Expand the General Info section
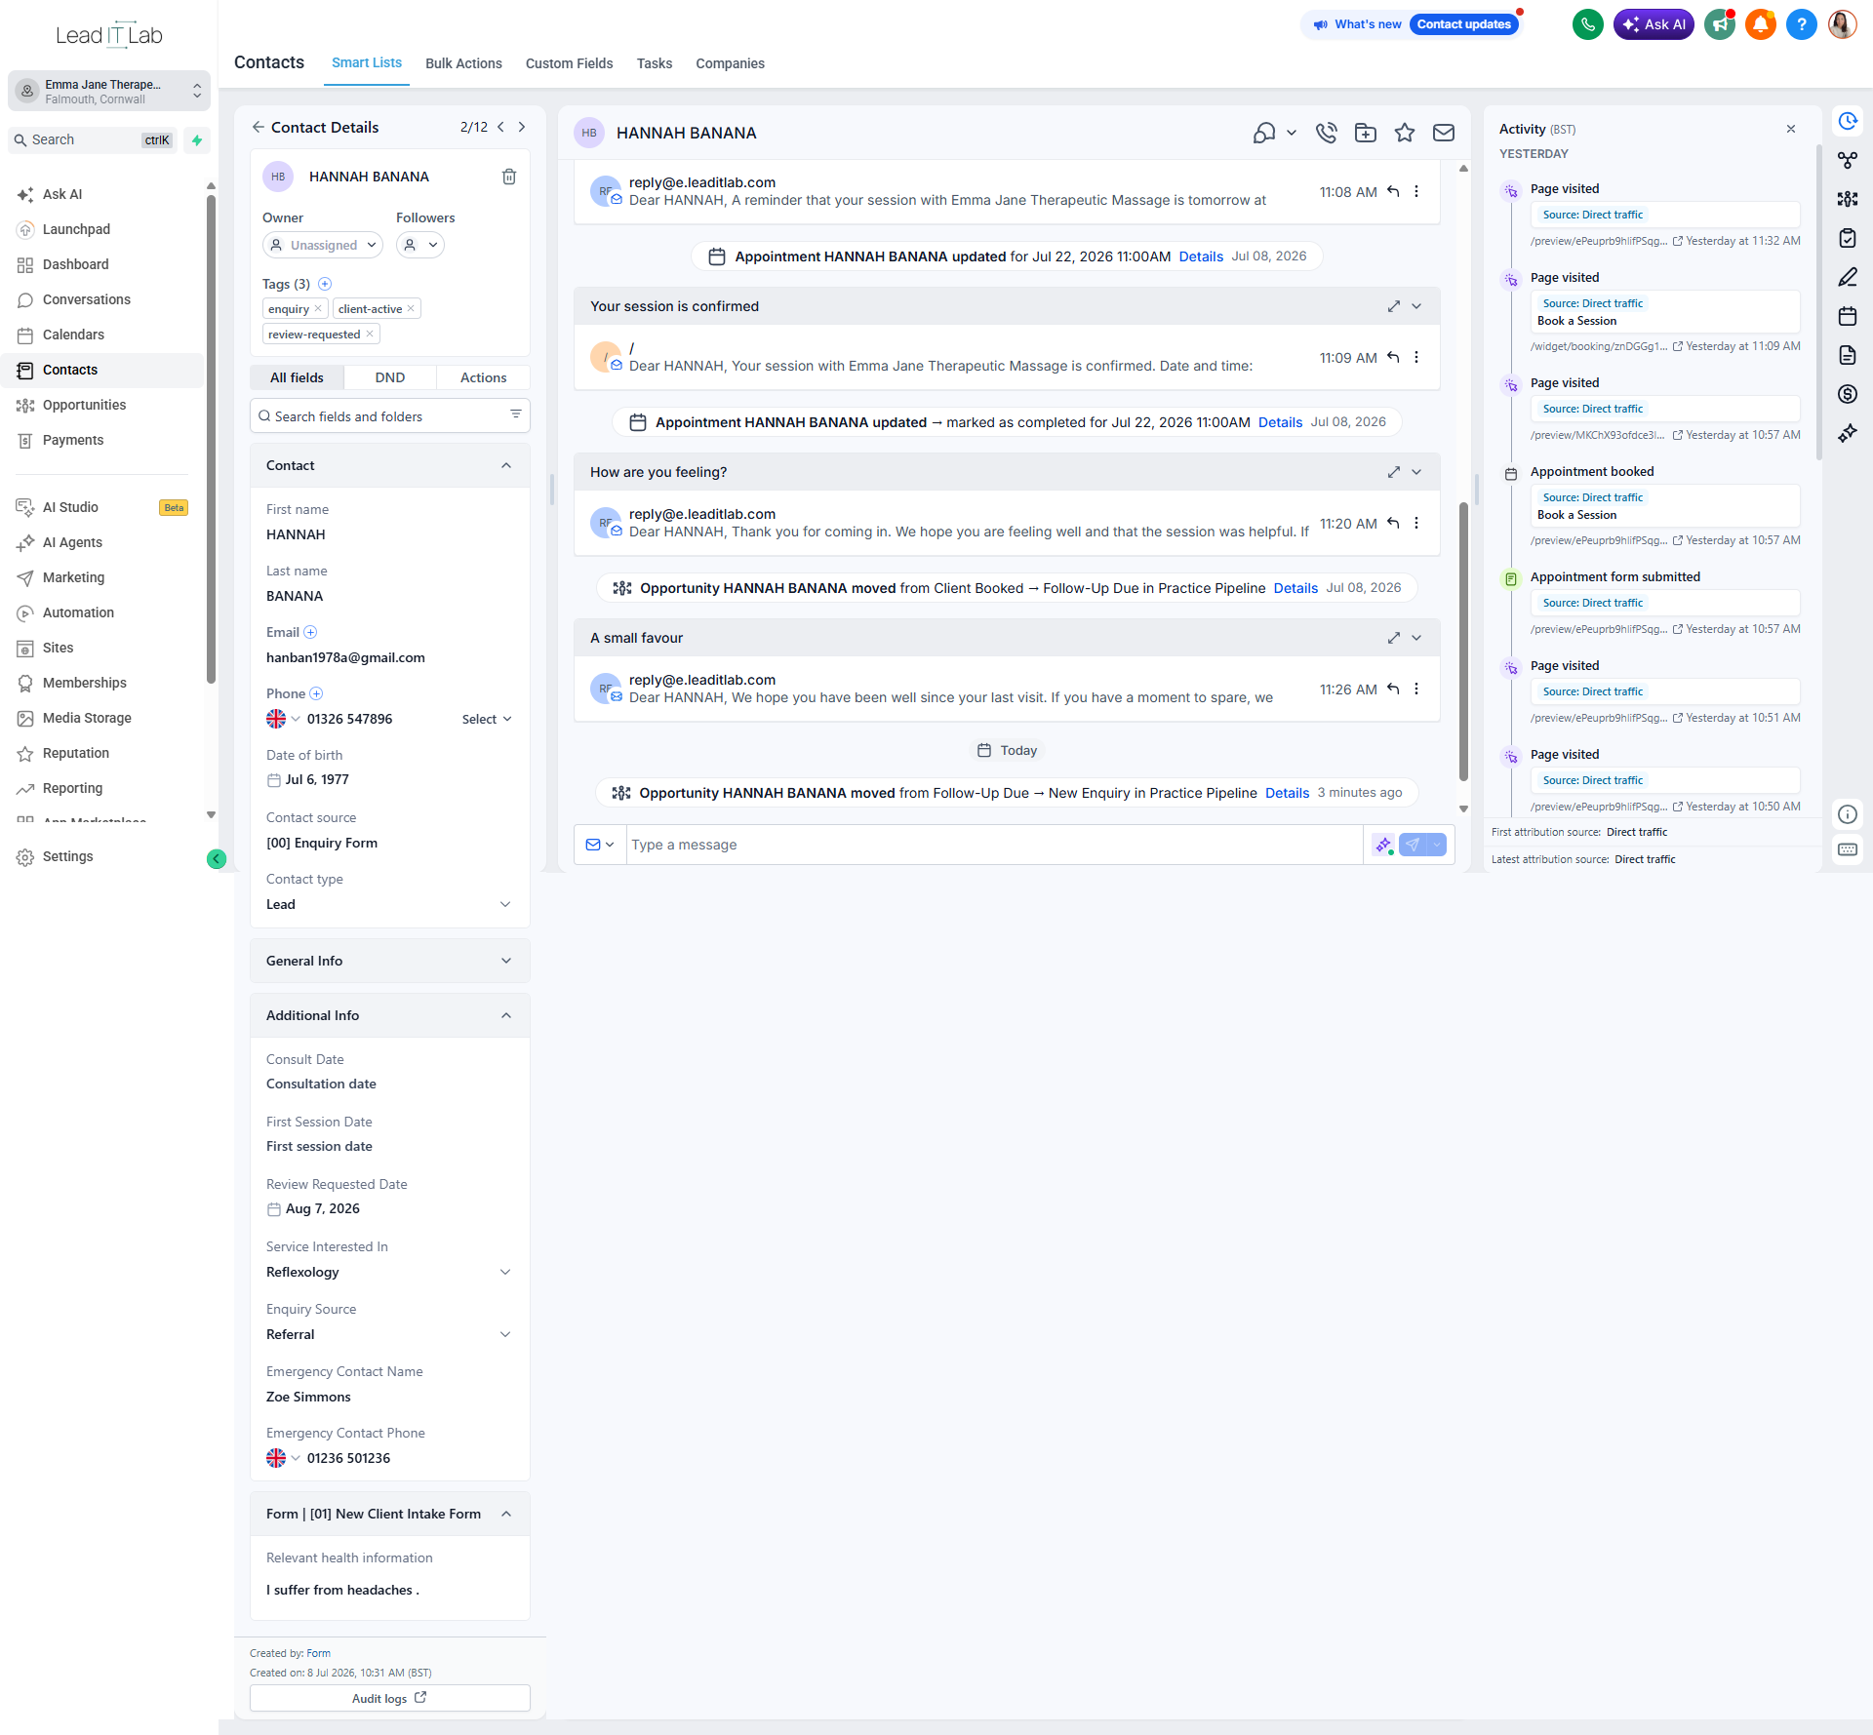1873x1735 pixels. click(x=389, y=961)
